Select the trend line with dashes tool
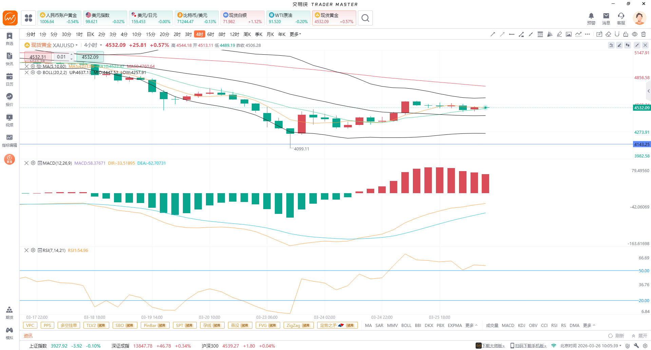The width and height of the screenshot is (651, 350). (x=578, y=34)
